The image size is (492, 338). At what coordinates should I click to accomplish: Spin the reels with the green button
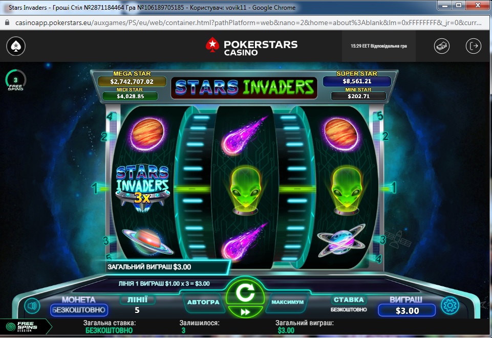click(x=245, y=293)
